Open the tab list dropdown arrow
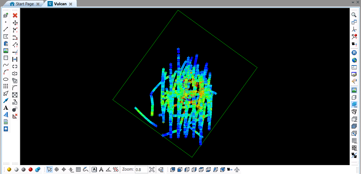 pos(353,2)
